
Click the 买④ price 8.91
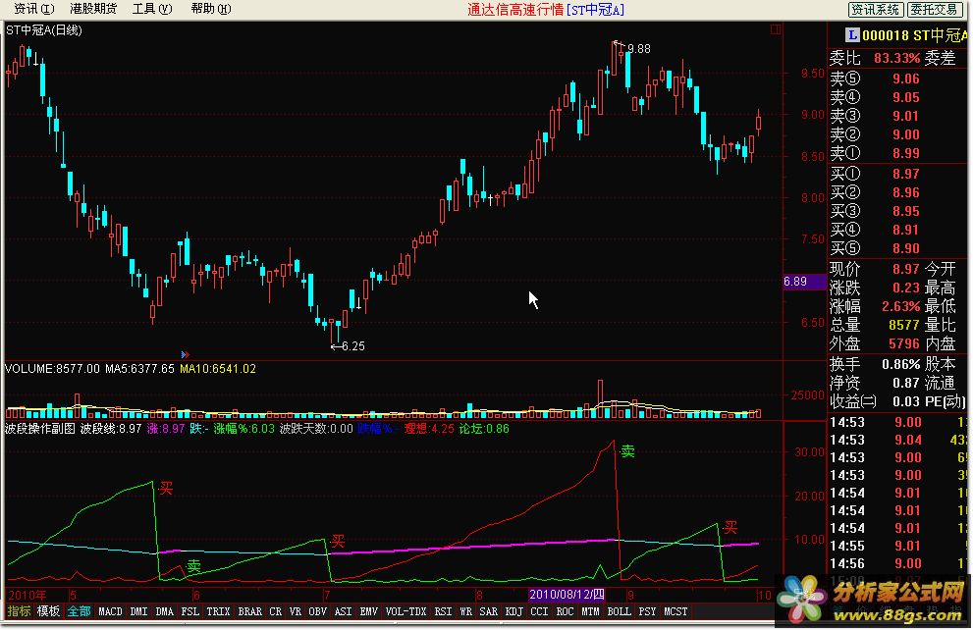click(x=906, y=230)
